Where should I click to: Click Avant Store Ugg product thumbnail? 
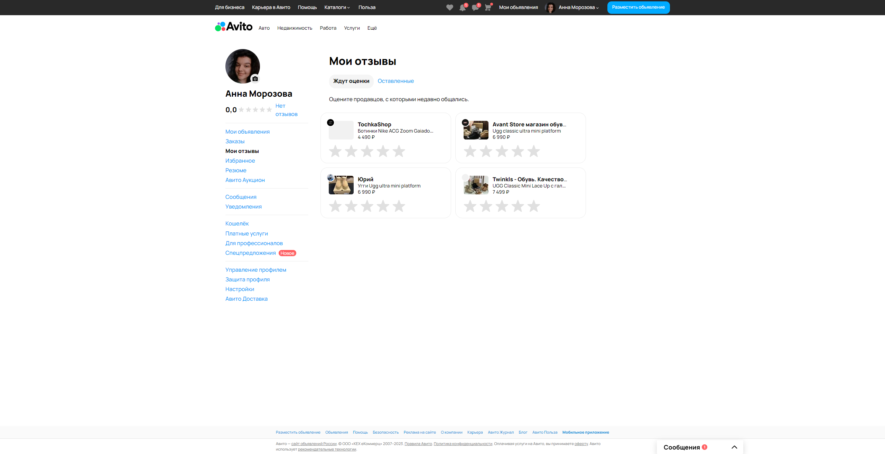pos(476,130)
